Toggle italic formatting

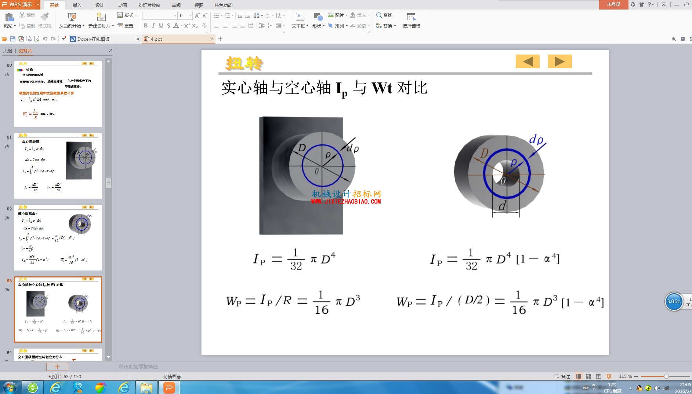153,26
